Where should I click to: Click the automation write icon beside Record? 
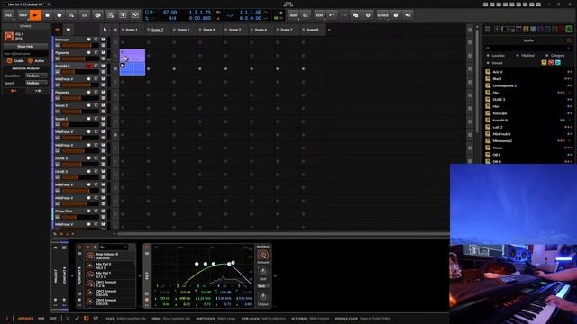(x=71, y=15)
